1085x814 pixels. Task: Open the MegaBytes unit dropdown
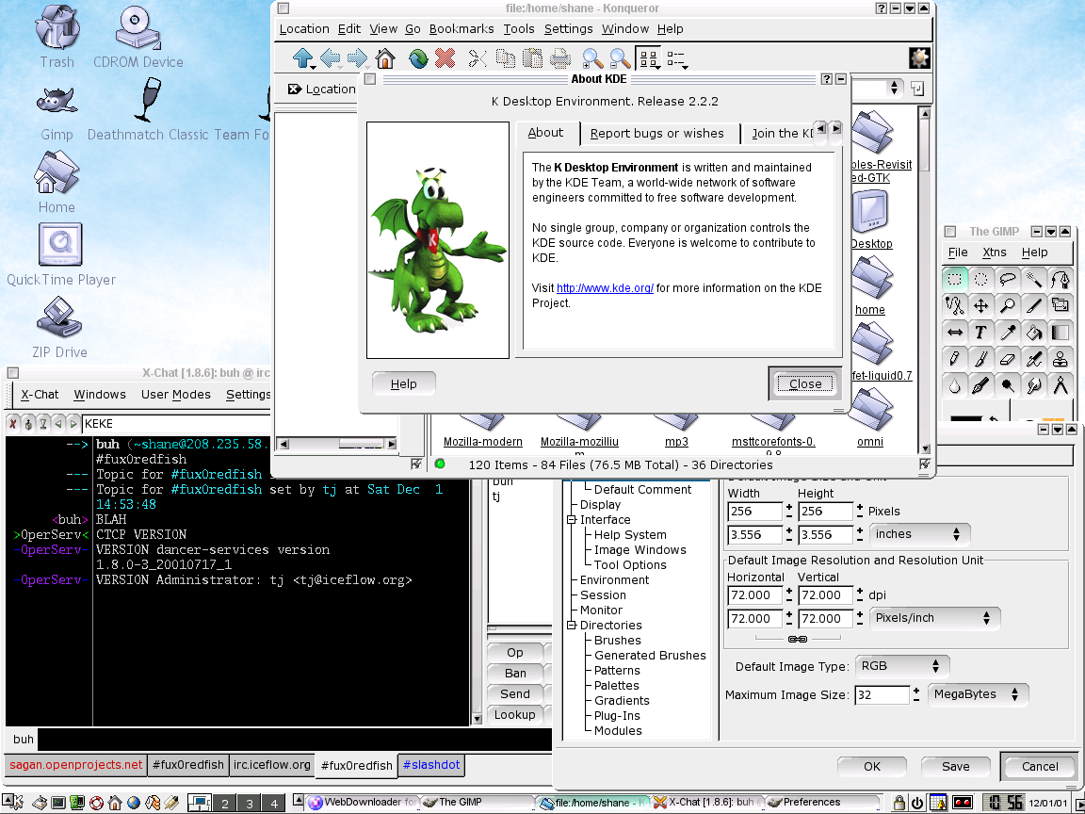click(977, 693)
